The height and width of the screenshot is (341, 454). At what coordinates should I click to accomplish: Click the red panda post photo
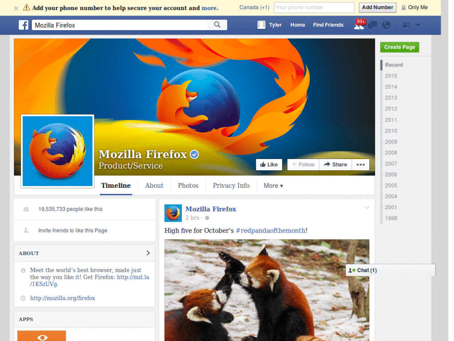point(266,290)
